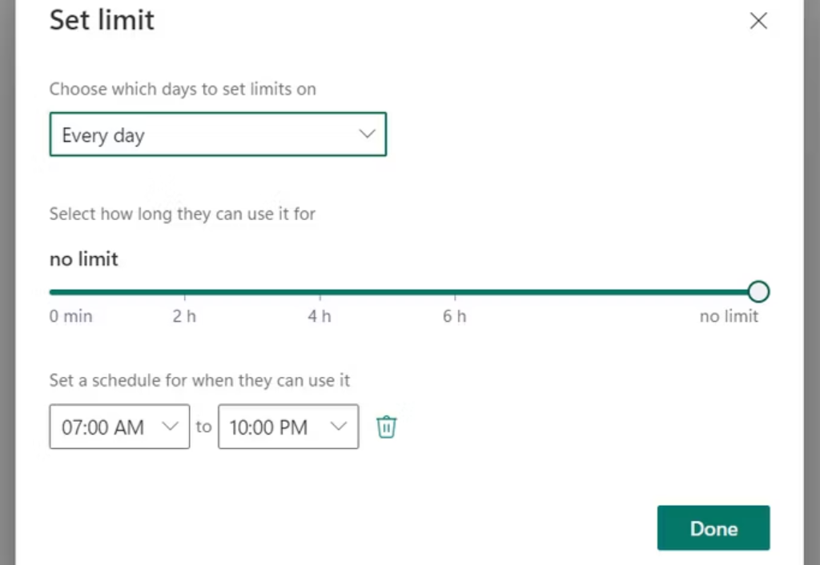The width and height of the screenshot is (820, 565).
Task: Set slider to the 6 h tick mark
Action: [455, 292]
